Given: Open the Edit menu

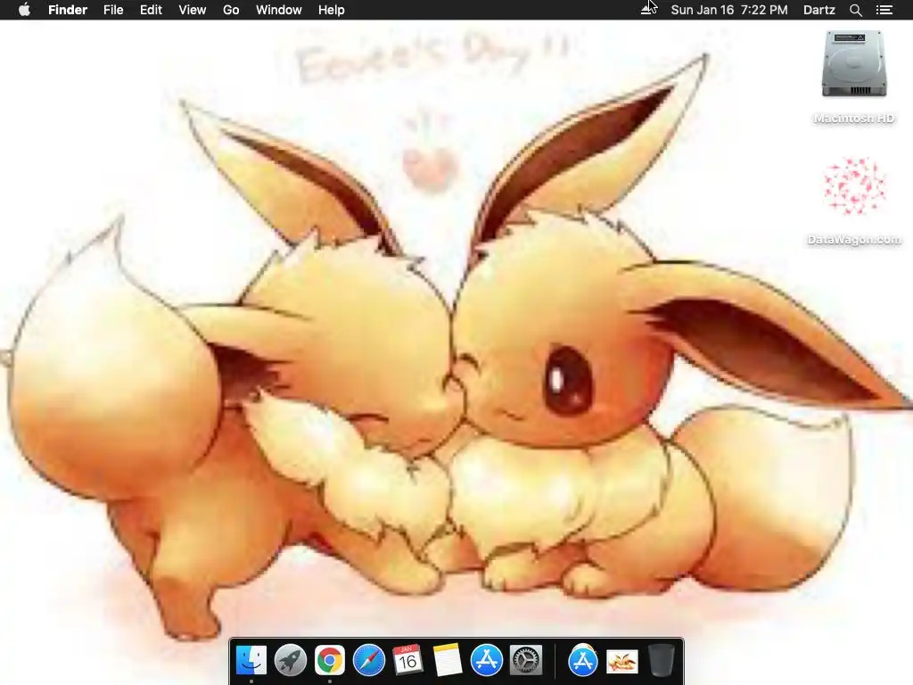Looking at the screenshot, I should 151,10.
